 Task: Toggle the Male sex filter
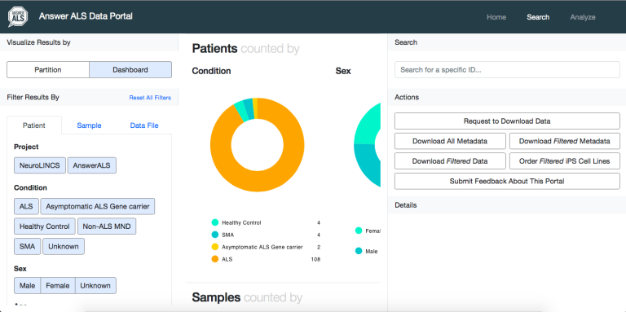27,286
